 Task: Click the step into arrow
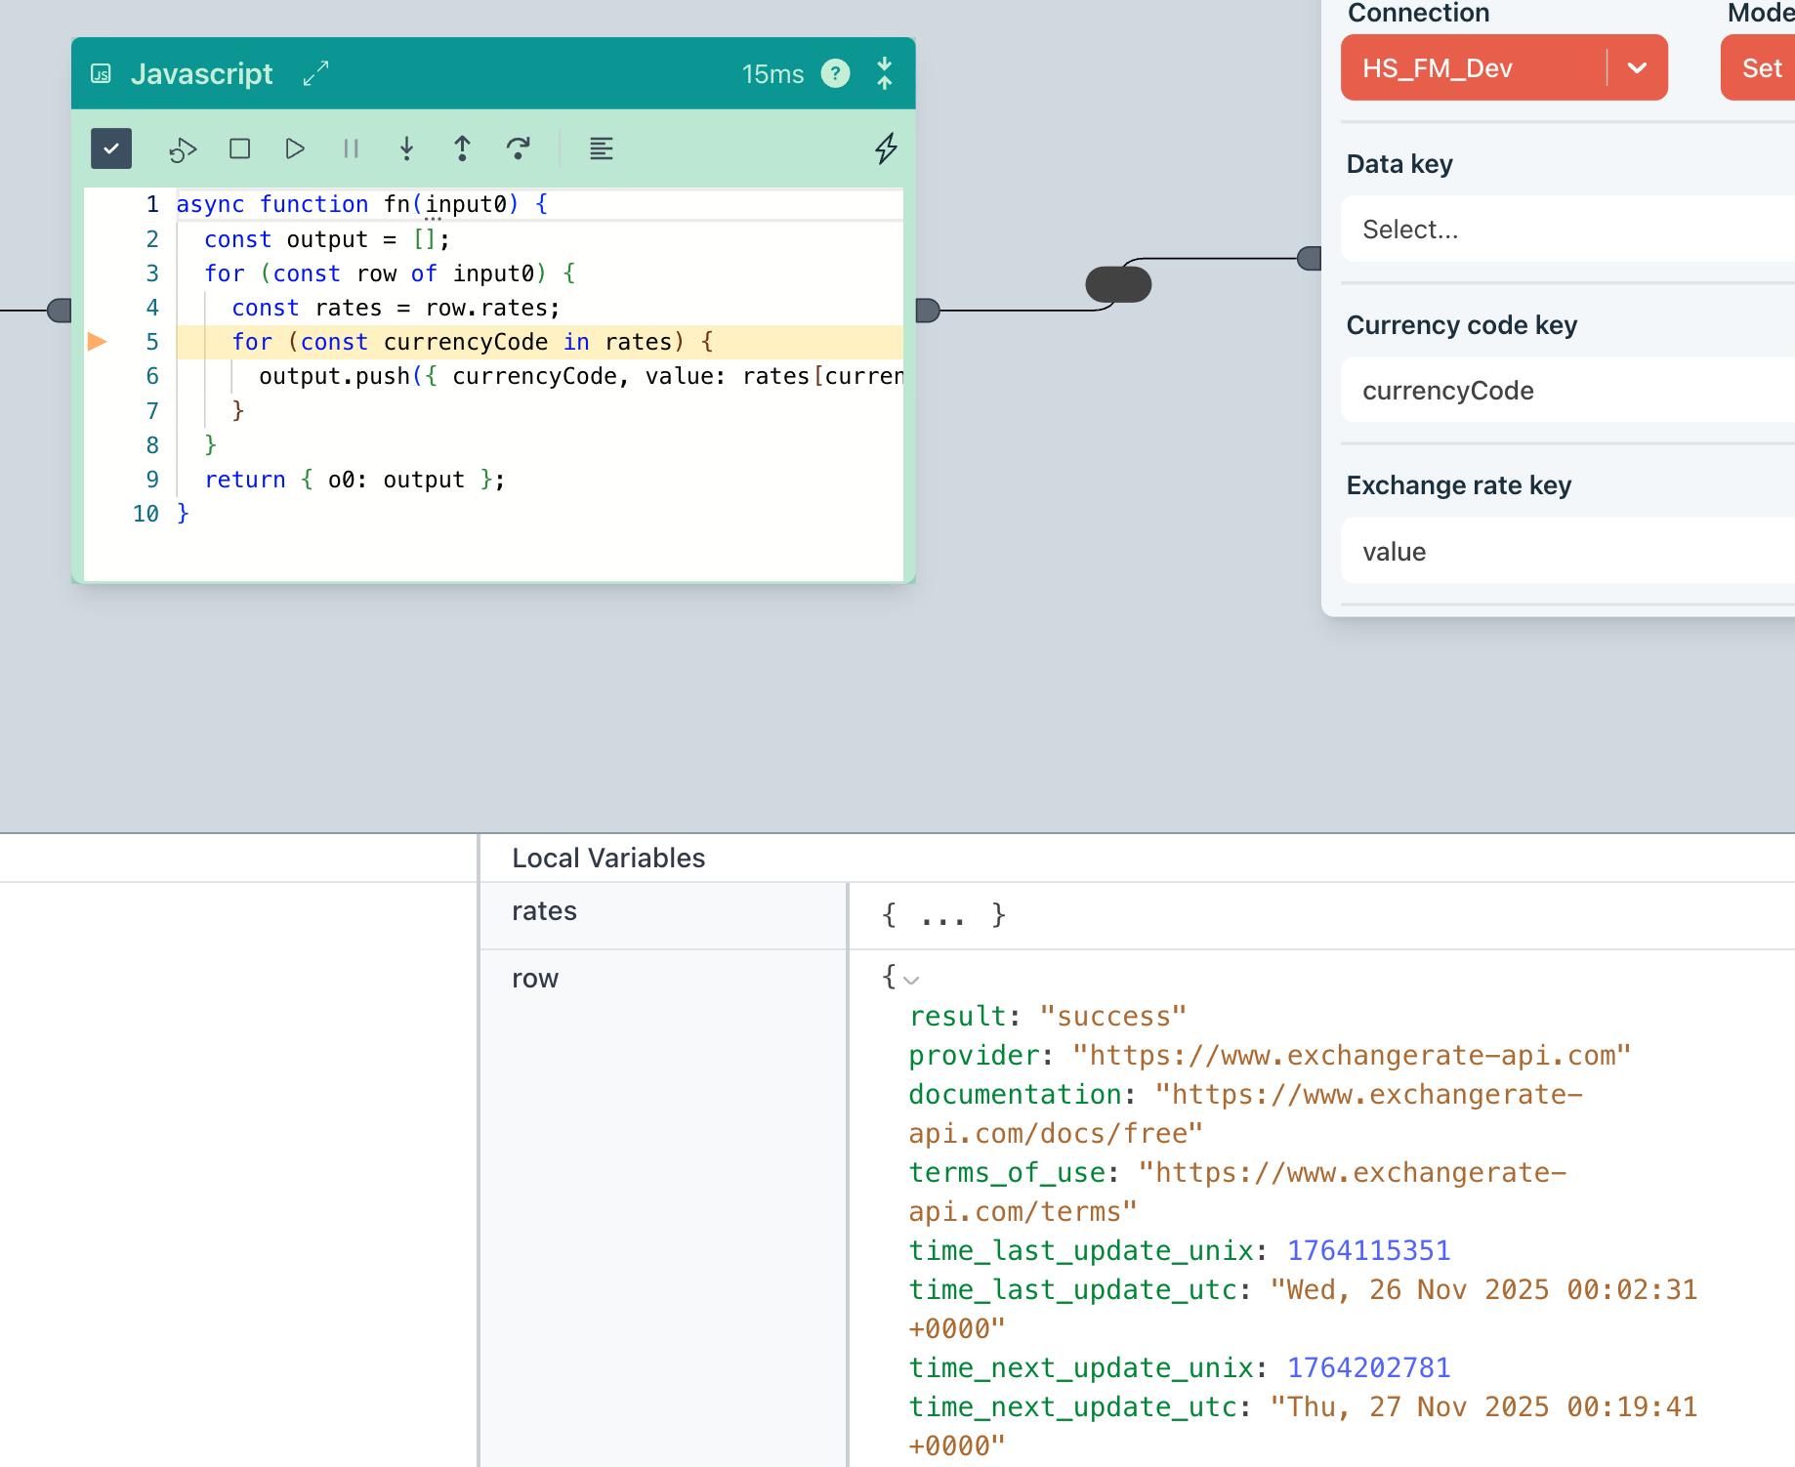point(406,148)
